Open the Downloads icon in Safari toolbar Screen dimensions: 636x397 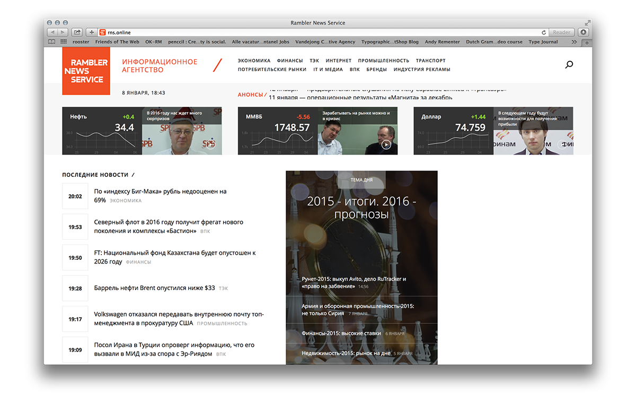tap(583, 32)
